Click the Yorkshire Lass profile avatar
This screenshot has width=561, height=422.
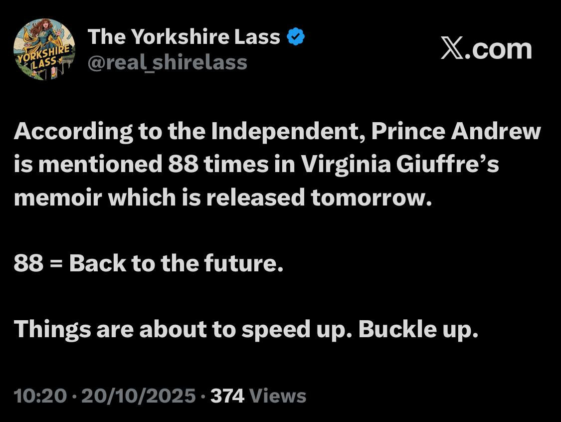tap(44, 49)
